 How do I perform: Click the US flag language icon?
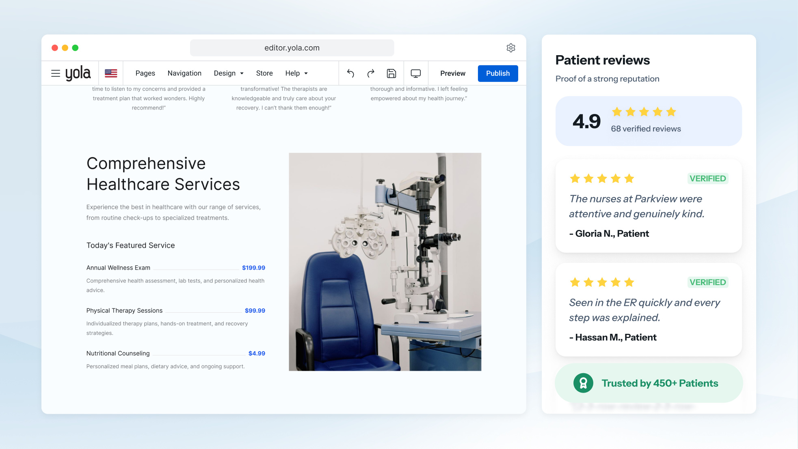coord(111,73)
